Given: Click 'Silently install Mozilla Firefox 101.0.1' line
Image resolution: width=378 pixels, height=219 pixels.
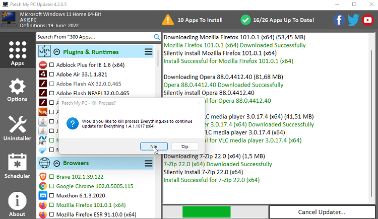Looking at the screenshot, I should (220, 53).
